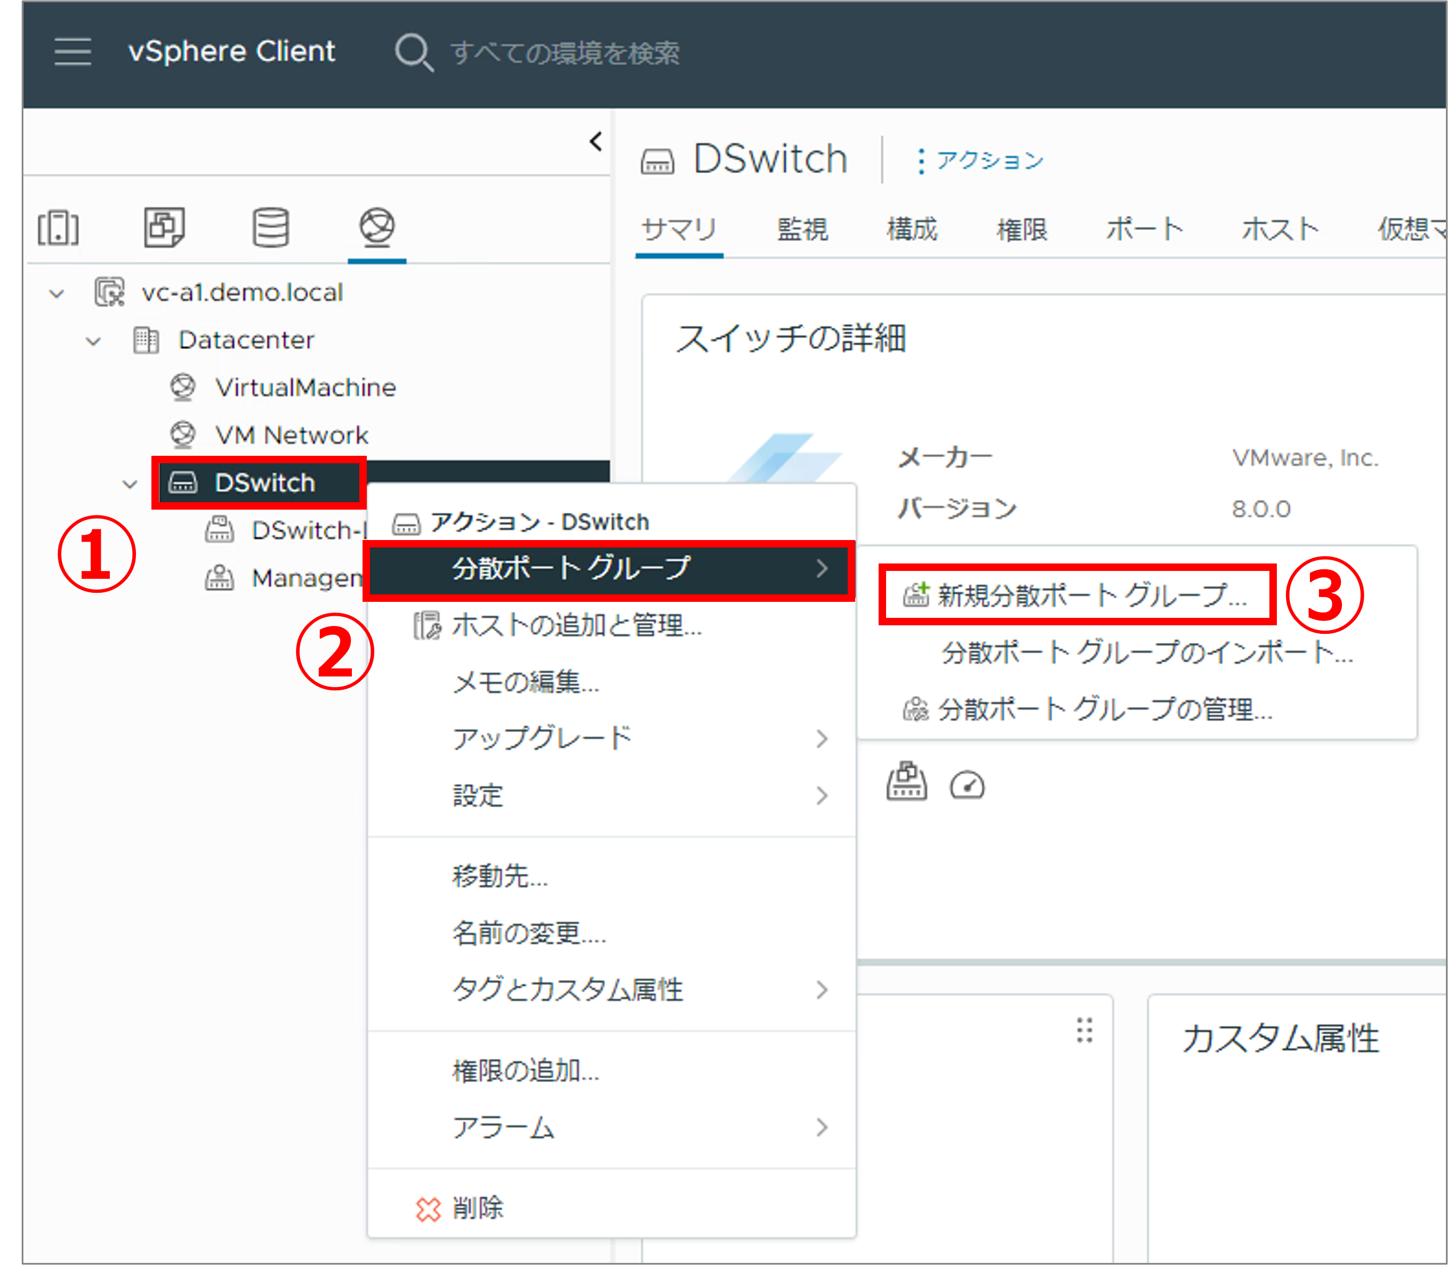Switch to Storage inventory view
The height and width of the screenshot is (1265, 1448).
coord(270,227)
